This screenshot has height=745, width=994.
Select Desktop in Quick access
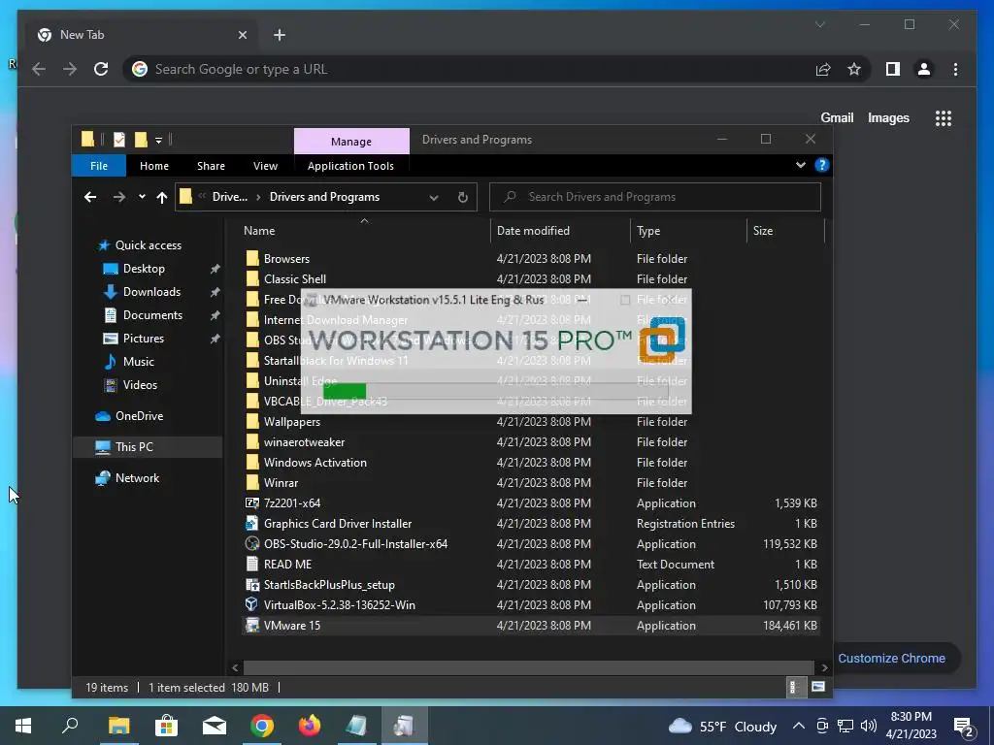point(144,269)
